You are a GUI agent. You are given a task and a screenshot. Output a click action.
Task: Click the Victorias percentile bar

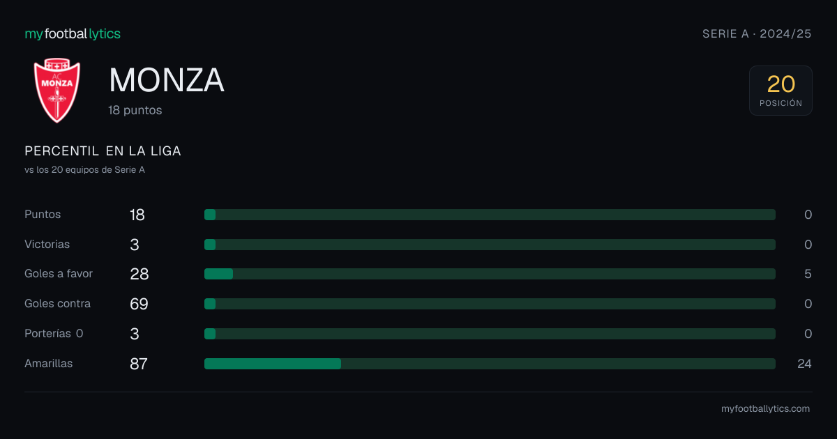490,245
